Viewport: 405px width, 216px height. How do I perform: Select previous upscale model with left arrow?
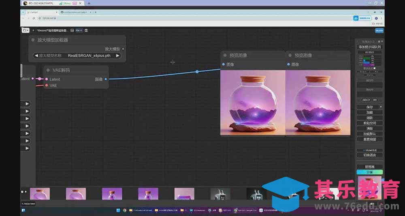coord(36,55)
